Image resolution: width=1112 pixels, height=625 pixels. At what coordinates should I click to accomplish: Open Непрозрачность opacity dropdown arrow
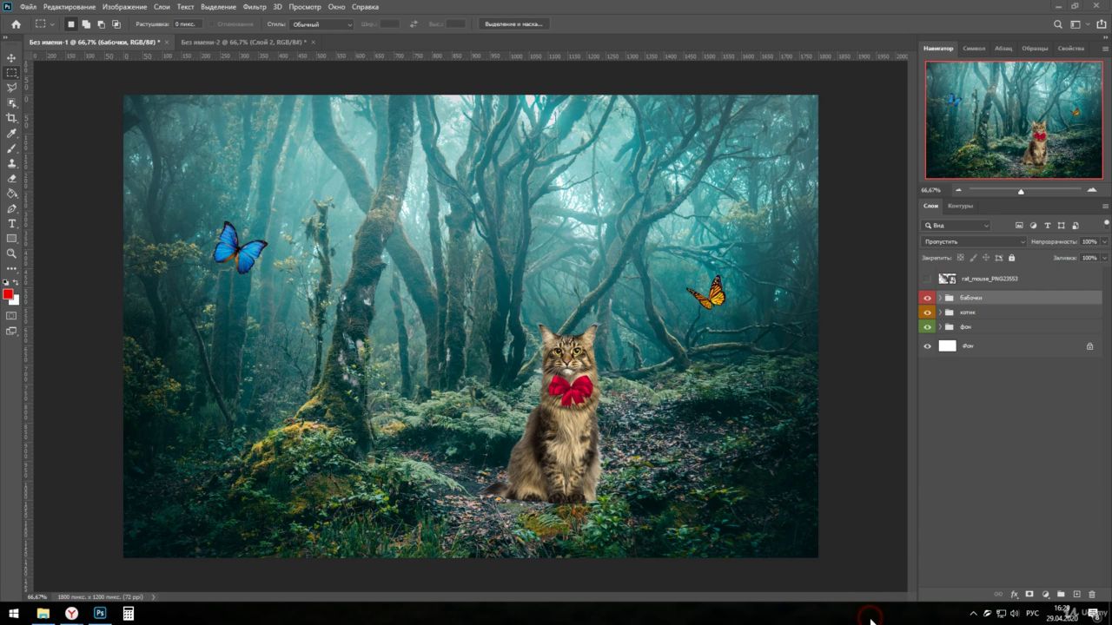click(1104, 241)
